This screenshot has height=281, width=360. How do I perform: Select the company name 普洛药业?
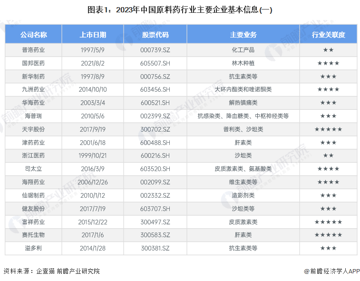(33, 50)
